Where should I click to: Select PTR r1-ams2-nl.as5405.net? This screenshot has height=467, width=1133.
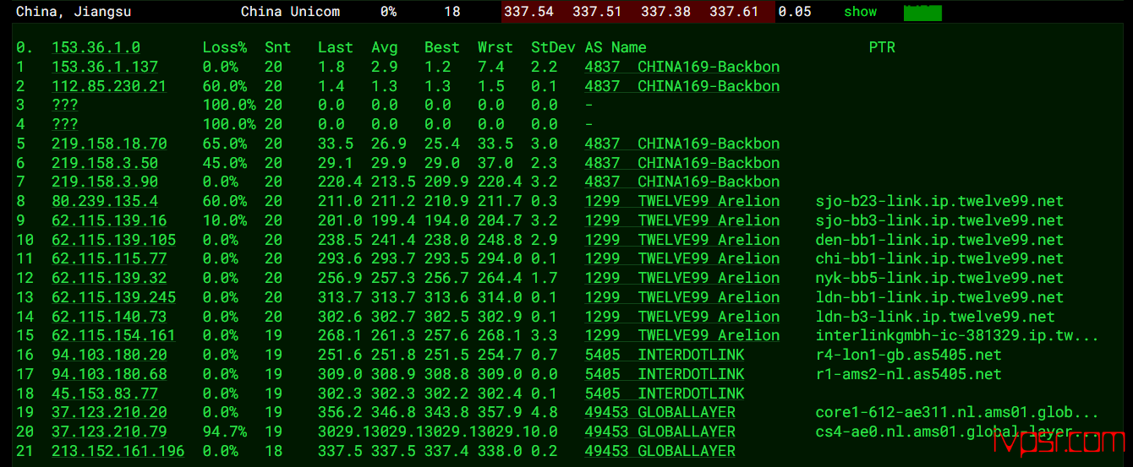pyautogui.click(x=908, y=374)
